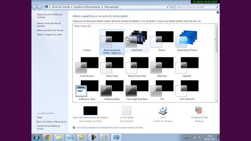Choose the DreamScene Theme
Viewport: 251px width, 141px height.
click(x=187, y=41)
